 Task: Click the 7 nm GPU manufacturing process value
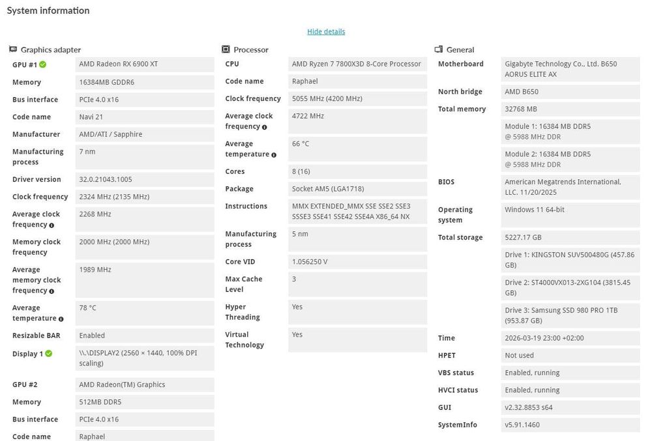145,157
